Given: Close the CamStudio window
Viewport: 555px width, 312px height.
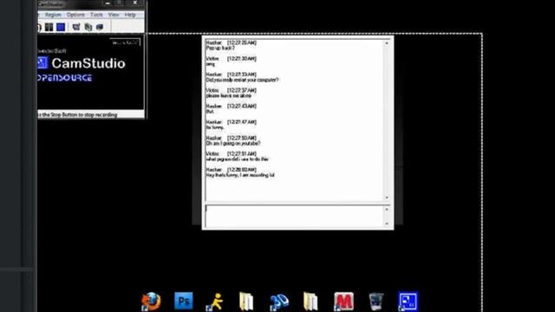Looking at the screenshot, I should point(135,3).
